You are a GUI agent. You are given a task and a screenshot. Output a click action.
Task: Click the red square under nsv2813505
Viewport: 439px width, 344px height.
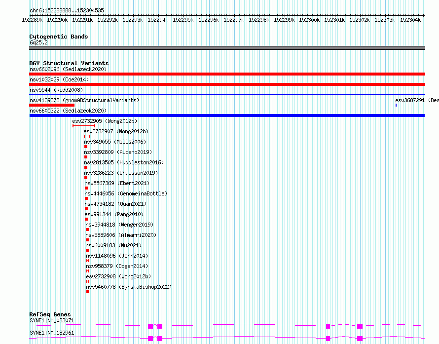tap(86, 167)
